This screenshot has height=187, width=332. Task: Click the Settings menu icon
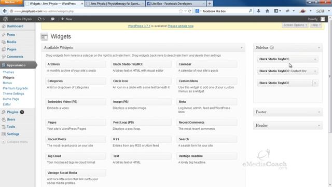click(x=4, y=134)
